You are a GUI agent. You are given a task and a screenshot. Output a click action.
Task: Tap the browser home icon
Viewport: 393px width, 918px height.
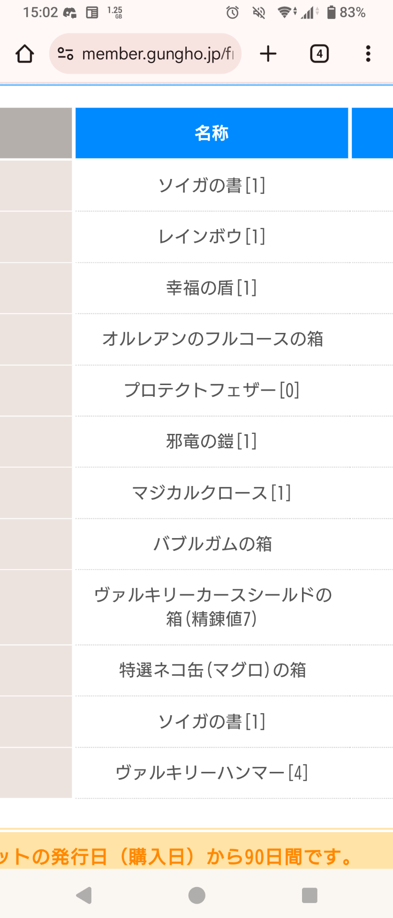(x=25, y=54)
